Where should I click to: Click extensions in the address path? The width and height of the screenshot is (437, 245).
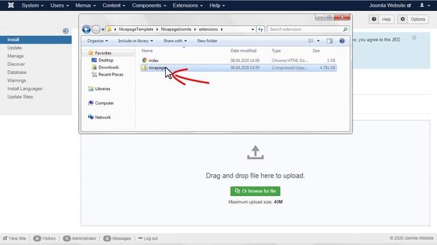208,29
